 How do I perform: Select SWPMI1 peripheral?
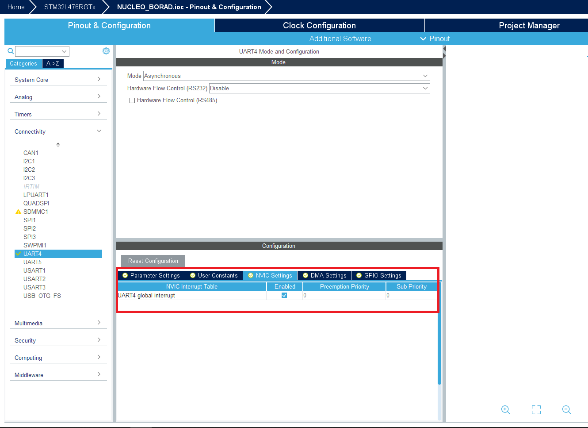[x=35, y=245]
